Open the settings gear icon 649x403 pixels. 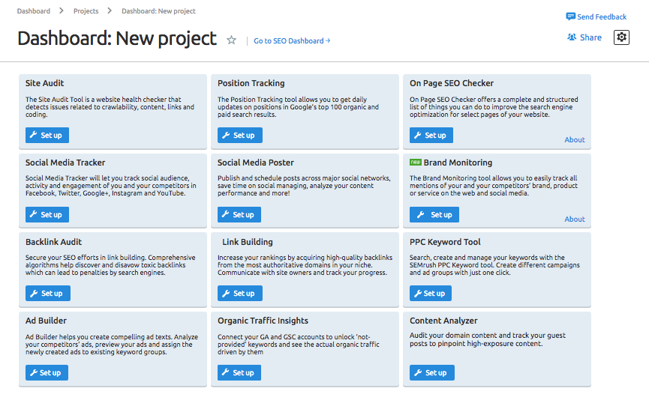point(621,37)
